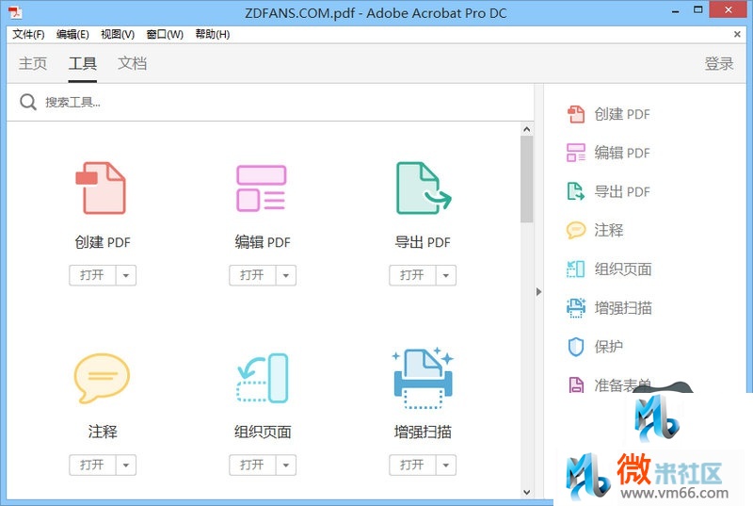This screenshot has width=753, height=506.
Task: Click 创建 PDF label in the tools grid
Action: click(103, 242)
